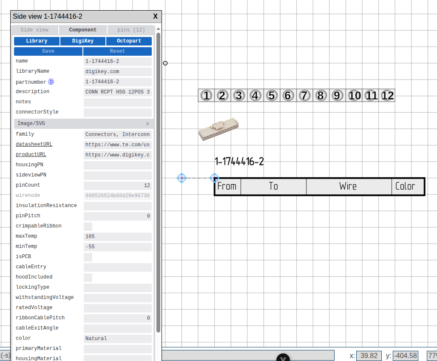Select pin 12 marker on the pin row
437x361 pixels.
click(x=387, y=95)
